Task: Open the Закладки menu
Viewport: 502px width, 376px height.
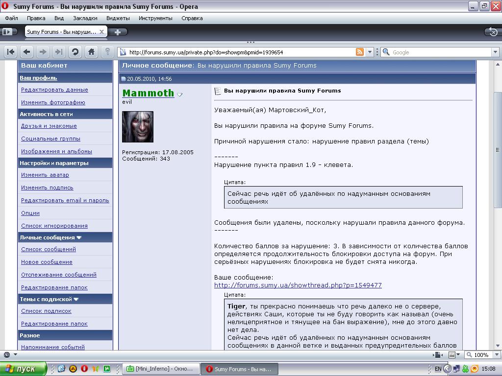Action: tap(85, 18)
